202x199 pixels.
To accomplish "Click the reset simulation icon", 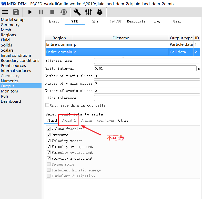I will [64, 12].
